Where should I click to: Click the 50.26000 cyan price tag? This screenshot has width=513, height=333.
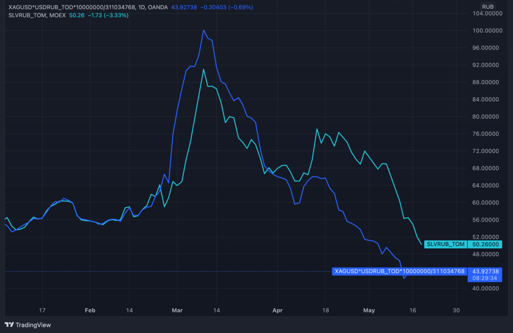click(485, 244)
